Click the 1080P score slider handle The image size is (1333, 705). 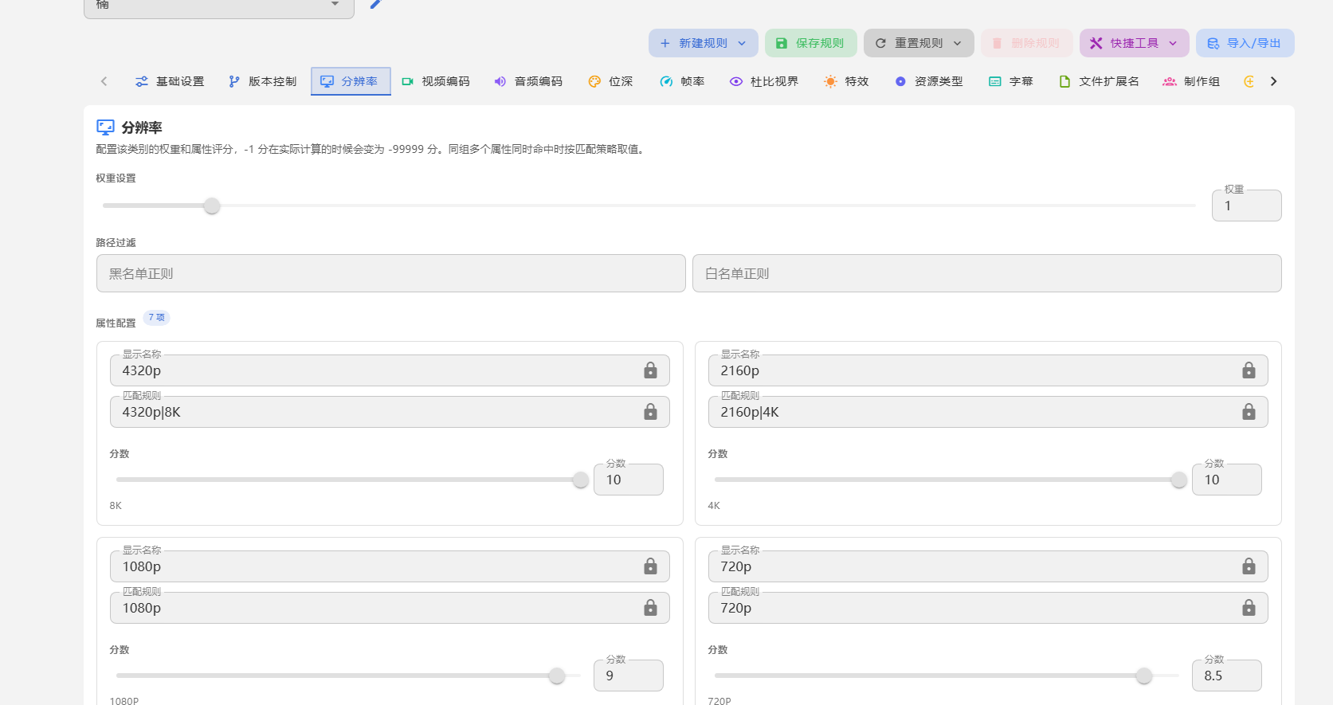tap(557, 676)
